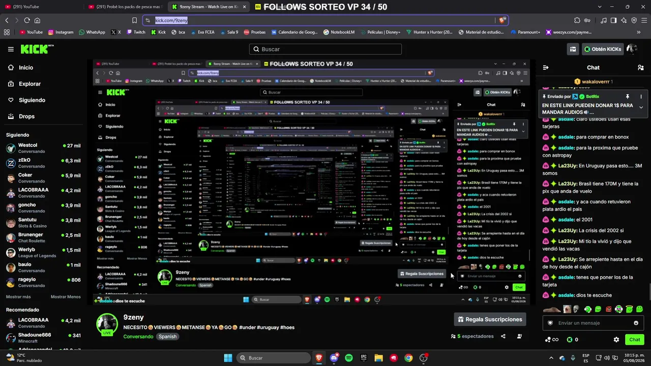The image size is (651, 366).
Task: Open Explorar in the Kick sidebar
Action: [24, 84]
